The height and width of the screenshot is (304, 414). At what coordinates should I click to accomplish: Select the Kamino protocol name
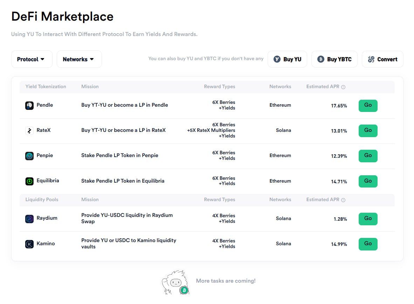(46, 243)
